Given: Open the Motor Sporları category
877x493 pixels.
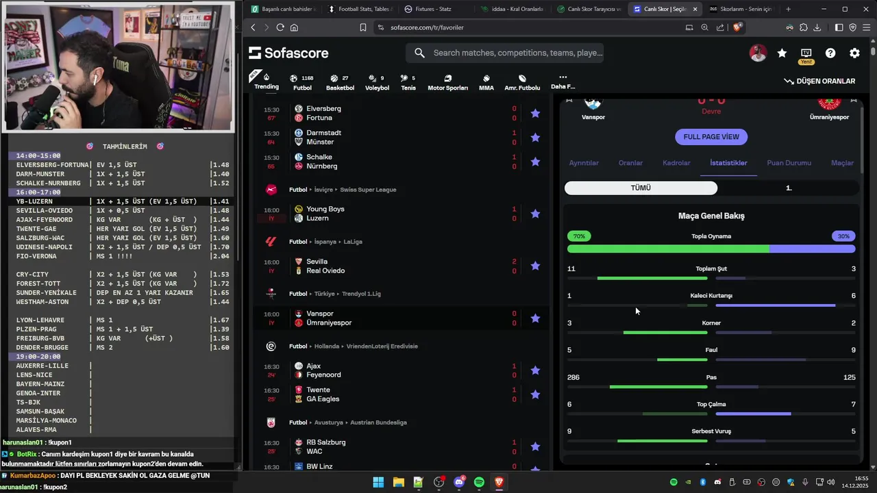Looking at the screenshot, I should tap(447, 82).
